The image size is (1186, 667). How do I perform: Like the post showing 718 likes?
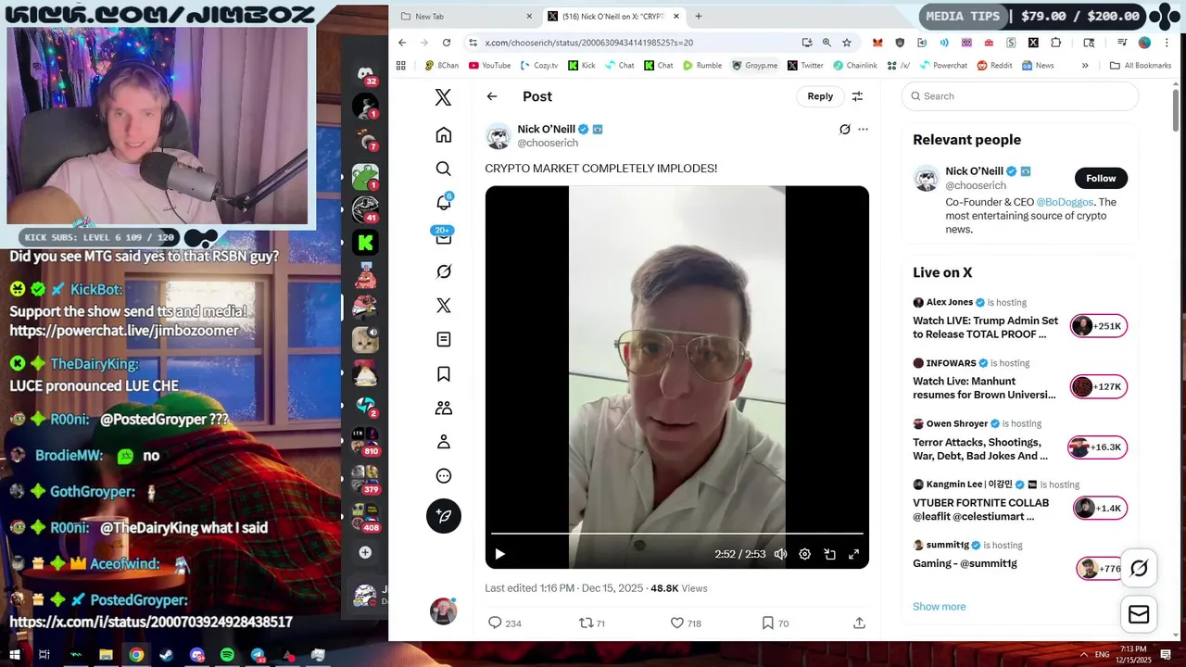686,623
